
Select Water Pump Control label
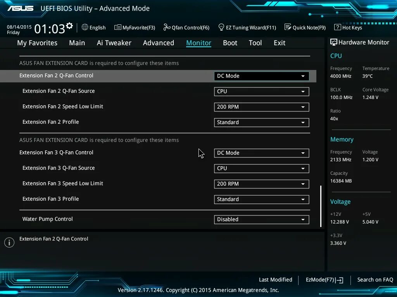pos(48,219)
